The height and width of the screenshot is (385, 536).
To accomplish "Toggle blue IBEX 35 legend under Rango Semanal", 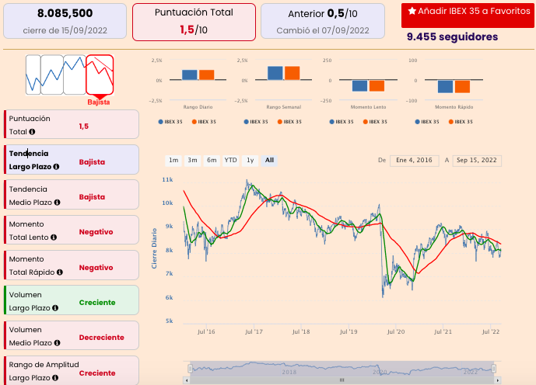I will 256,122.
